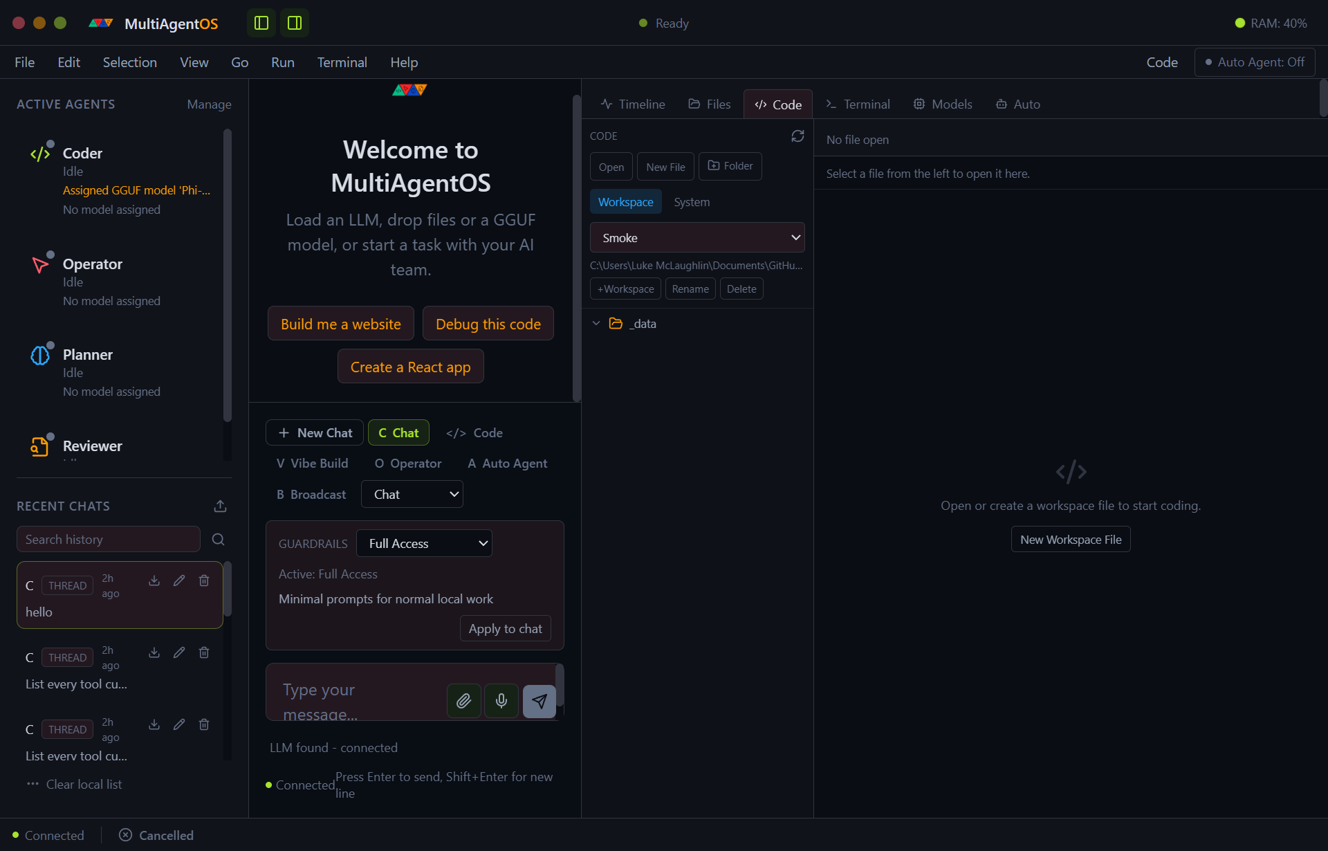This screenshot has width=1328, height=851.
Task: Click Manage link for active agents
Action: tap(209, 104)
